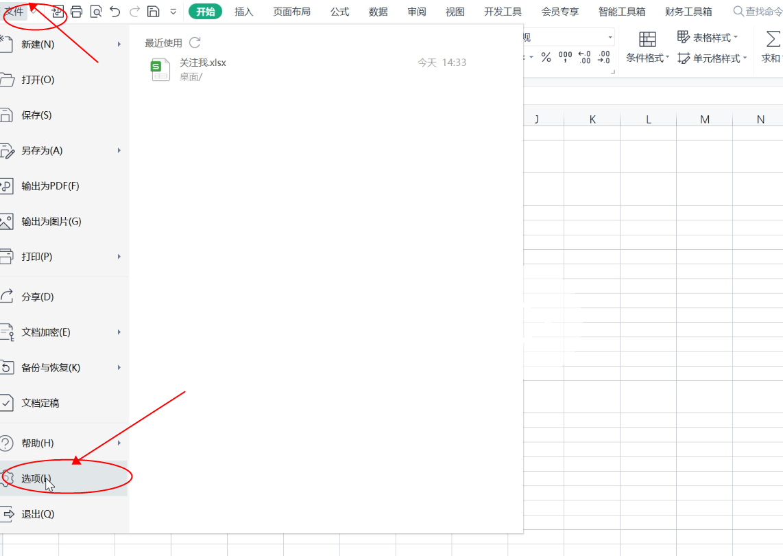Screen dimensions: 783x556
Task: Switch to the 审阅 ribbon tab
Action: (416, 12)
